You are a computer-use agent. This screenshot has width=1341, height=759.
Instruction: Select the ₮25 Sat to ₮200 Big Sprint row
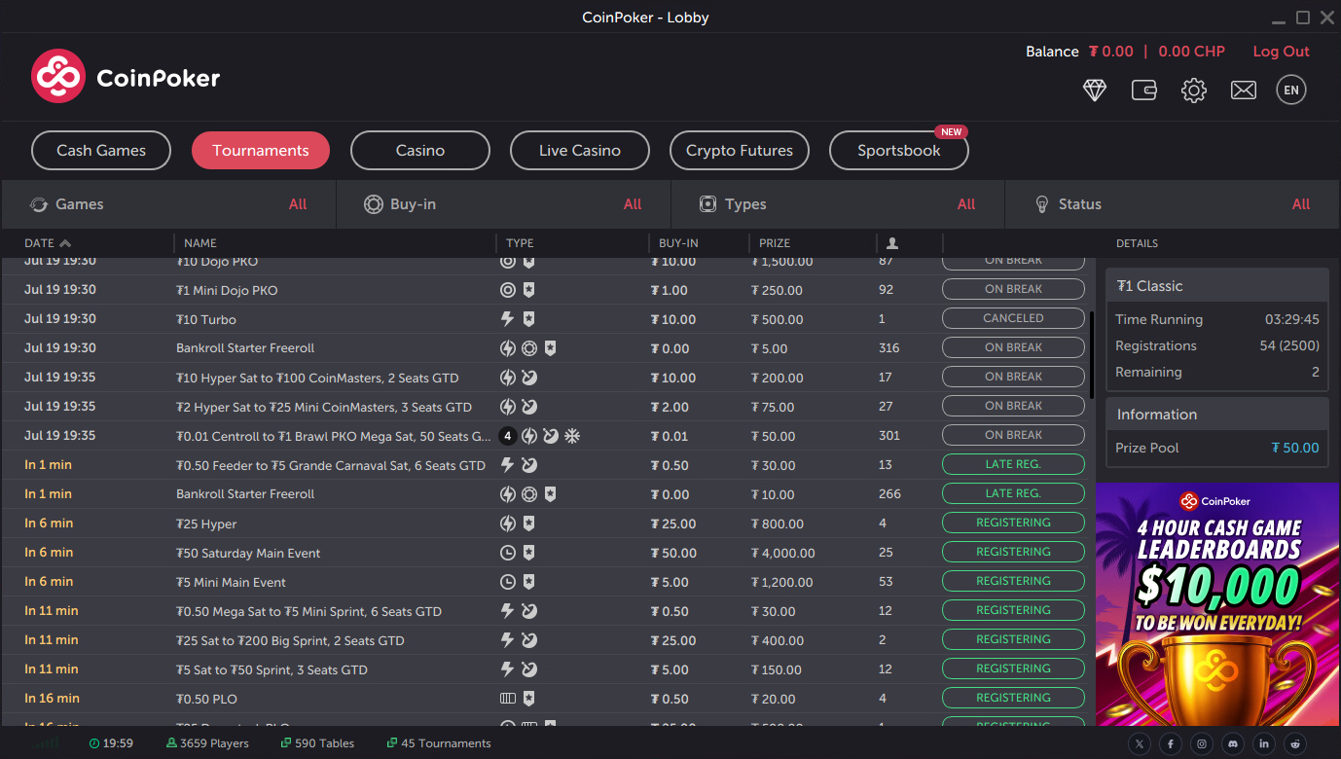click(x=547, y=640)
